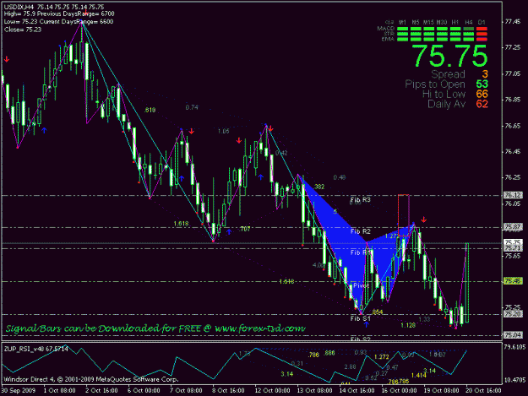Click the EMA signal bar under M15
Viewport: 528px width, 396px height.
point(428,40)
